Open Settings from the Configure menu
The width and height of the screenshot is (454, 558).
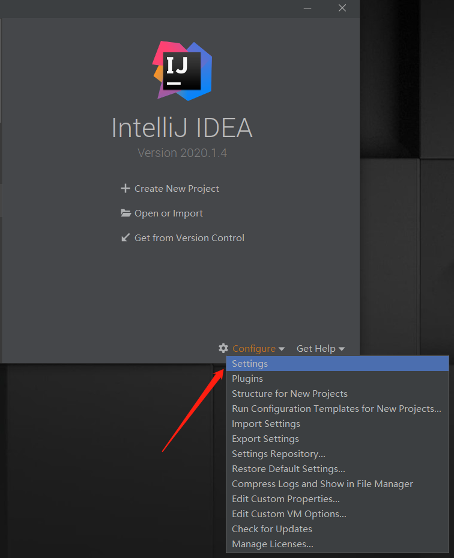[x=337, y=364]
